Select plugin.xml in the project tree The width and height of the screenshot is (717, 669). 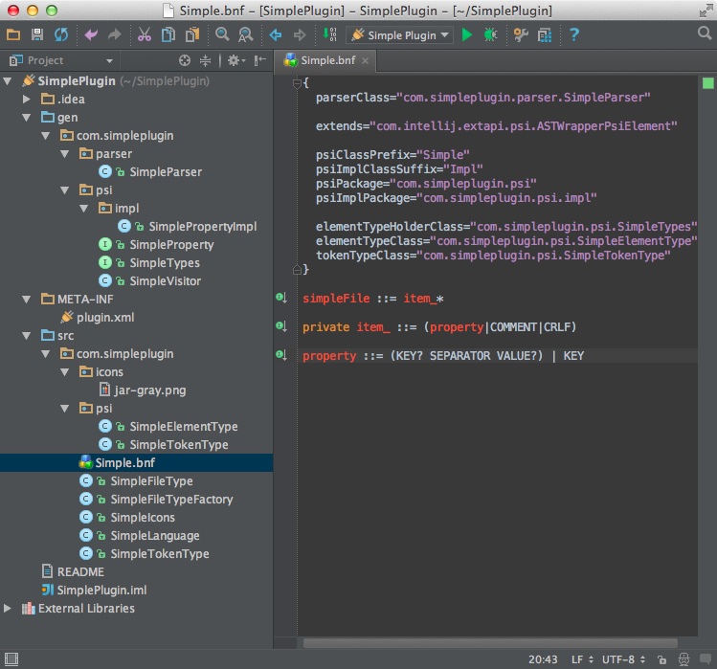105,318
